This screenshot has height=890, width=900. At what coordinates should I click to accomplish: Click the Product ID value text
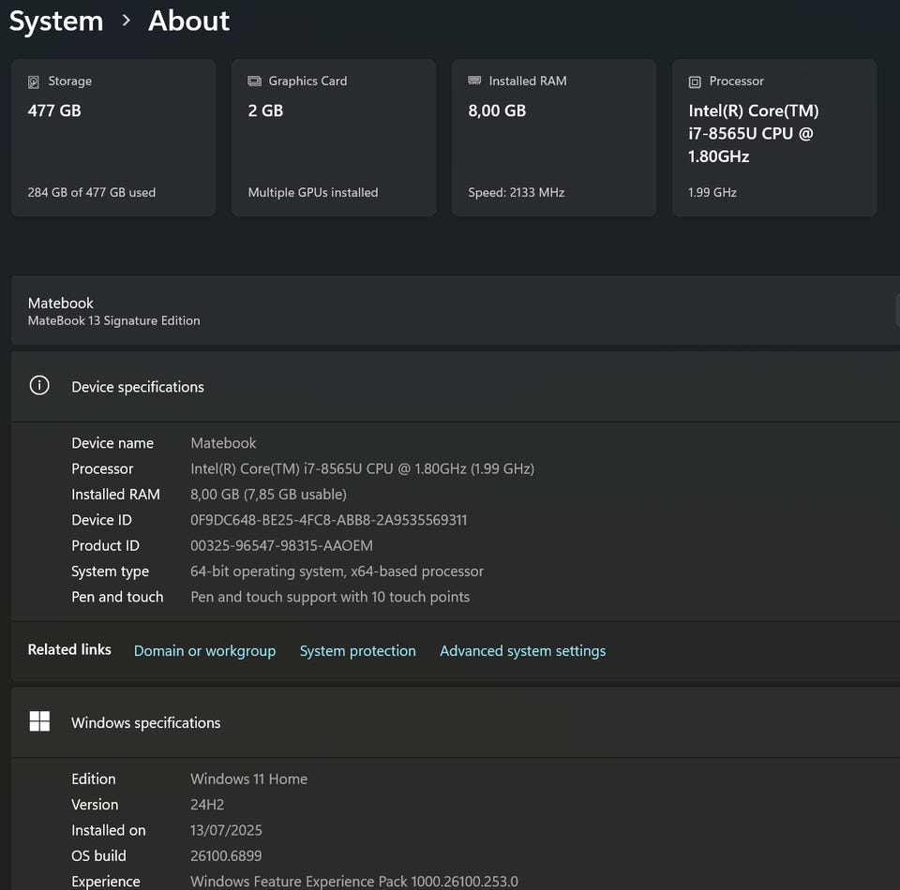[281, 545]
